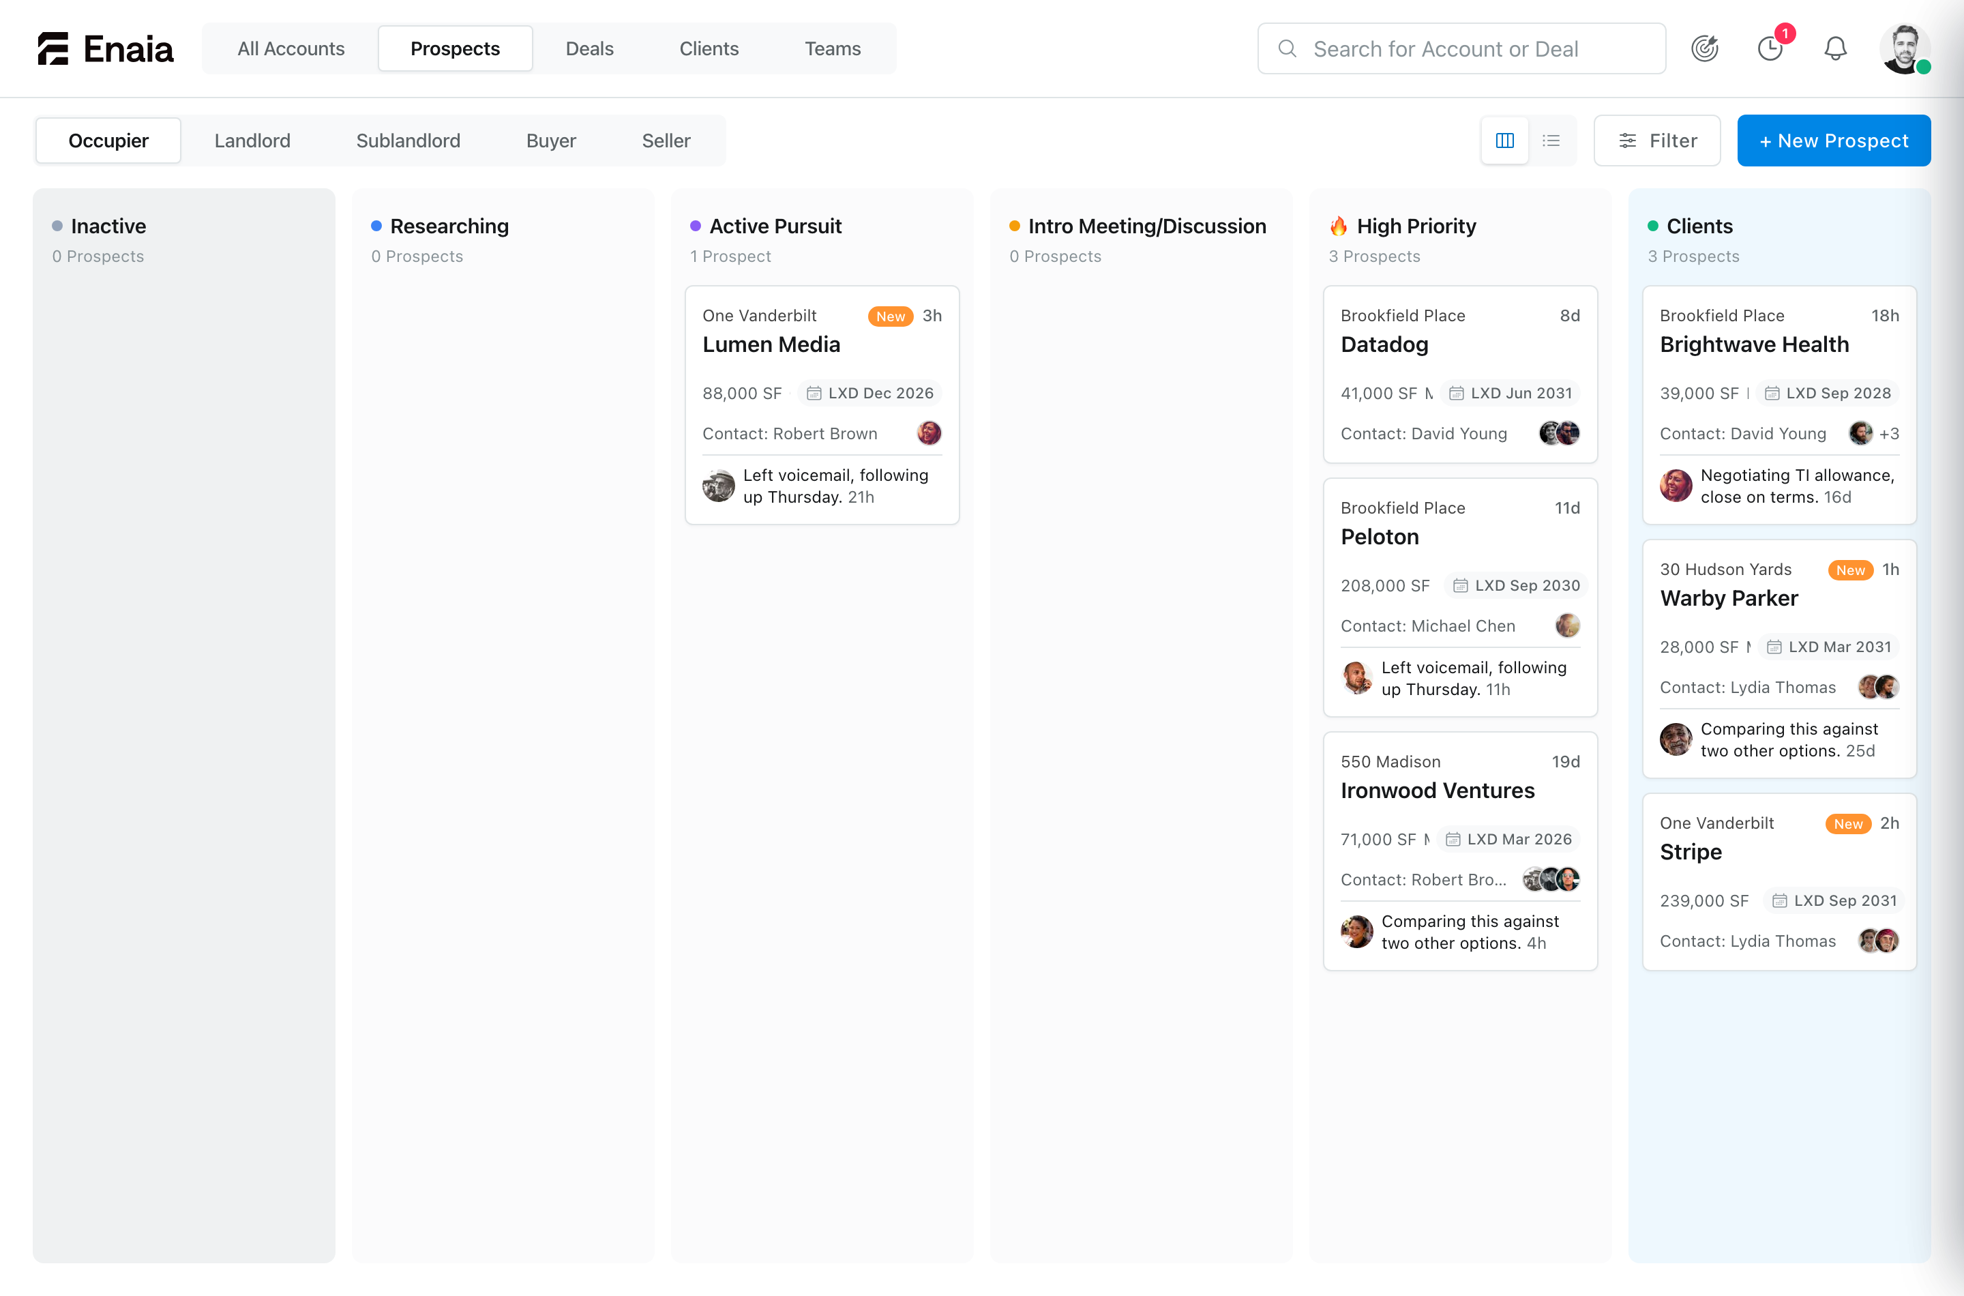Open the user profile avatar
Image resolution: width=1964 pixels, height=1296 pixels.
(1905, 48)
